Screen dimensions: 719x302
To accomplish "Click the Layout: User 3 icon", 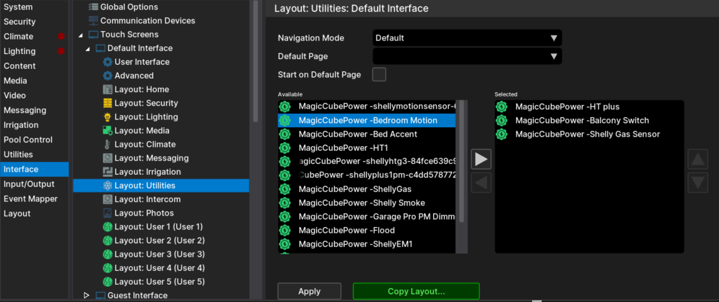I will [107, 254].
